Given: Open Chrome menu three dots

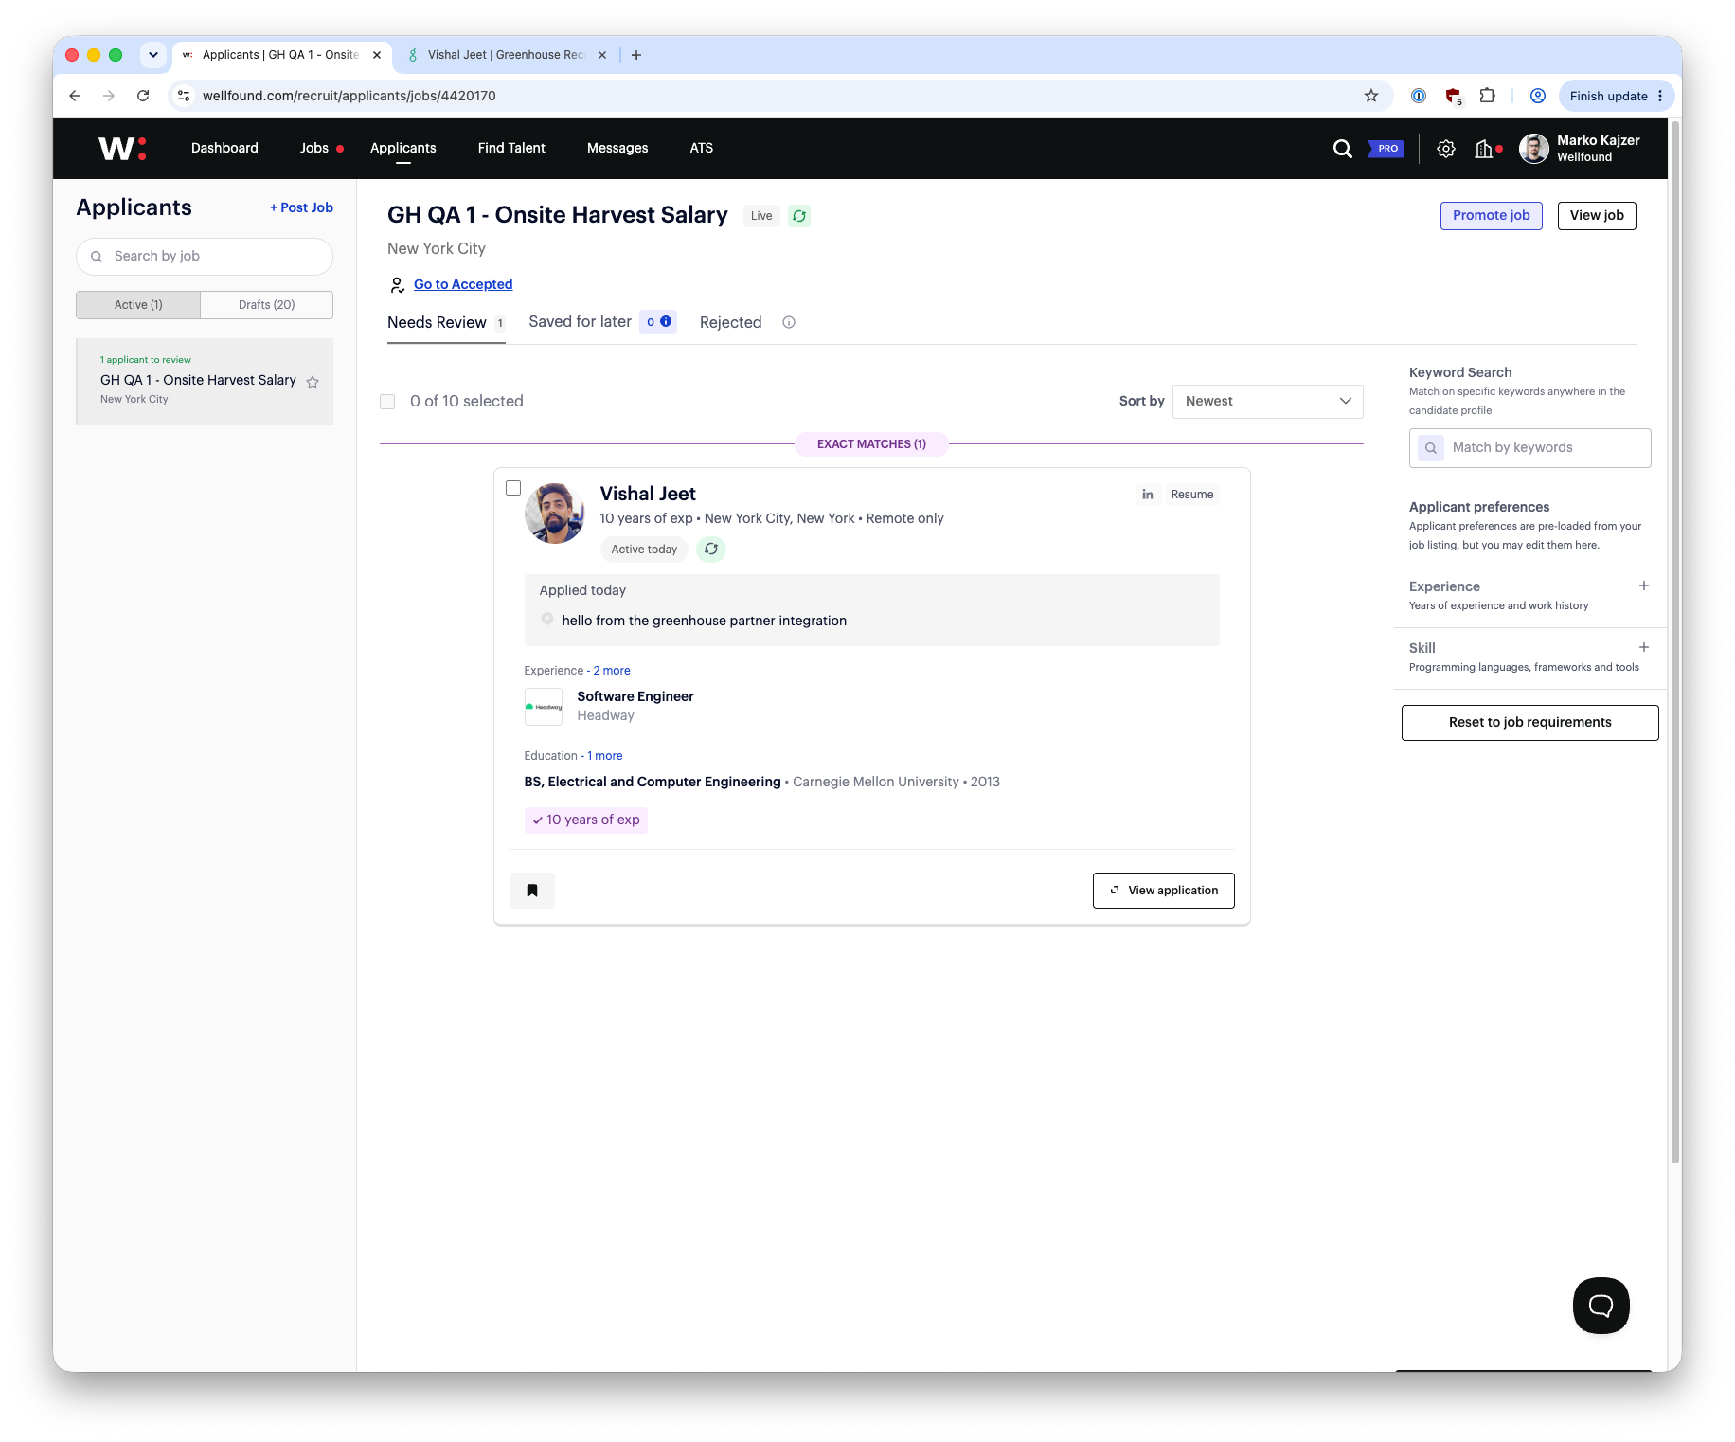Looking at the screenshot, I should (1660, 96).
